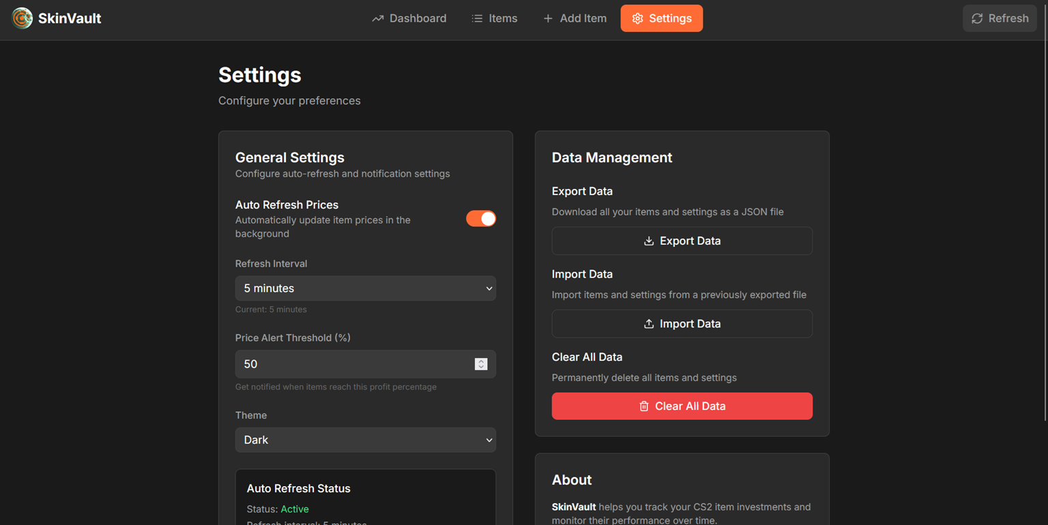Click the trending chart icon beside Dashboard
The height and width of the screenshot is (525, 1048).
pyautogui.click(x=377, y=18)
